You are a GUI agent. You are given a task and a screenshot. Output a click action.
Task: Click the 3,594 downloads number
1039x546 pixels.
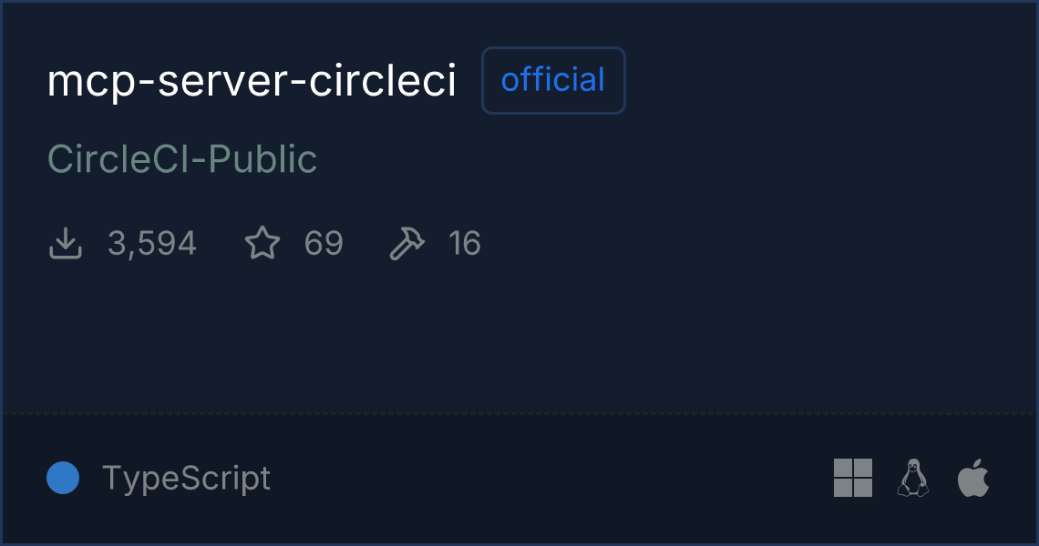coord(151,244)
